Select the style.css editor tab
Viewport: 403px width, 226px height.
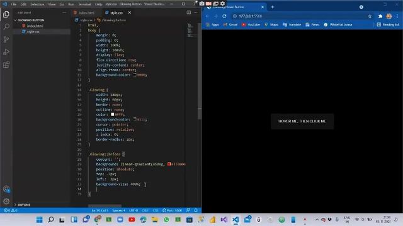[116, 13]
